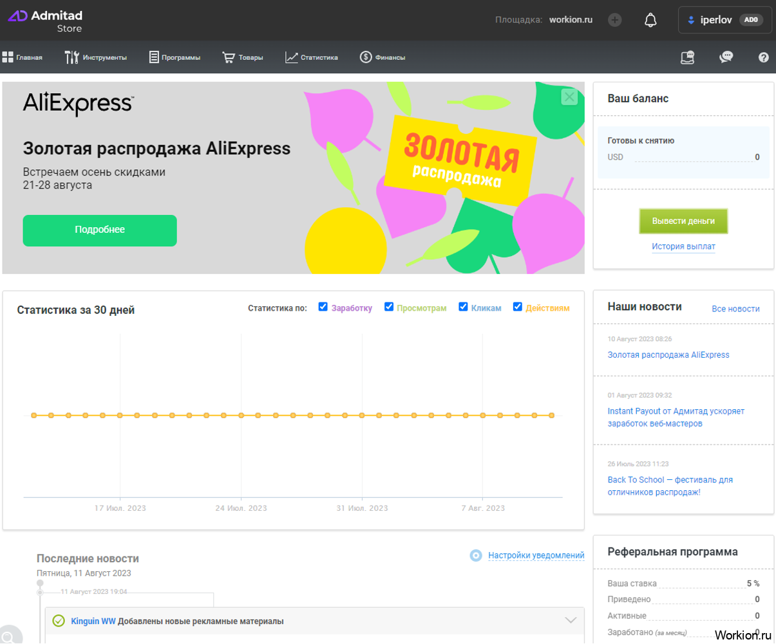The width and height of the screenshot is (776, 644).
Task: Click the AliExpress logo on banner
Action: click(79, 104)
